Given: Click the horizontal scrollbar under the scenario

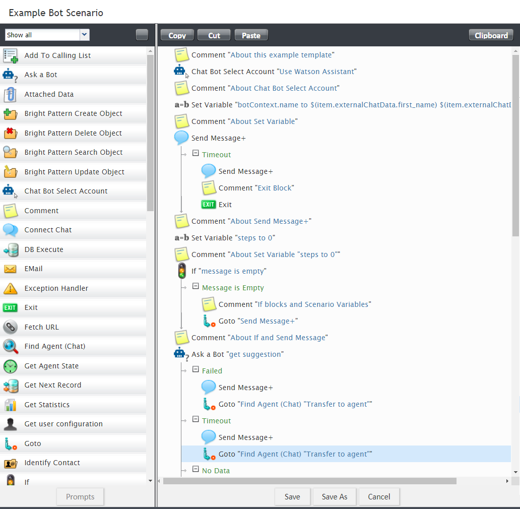Looking at the screenshot, I should [309, 481].
